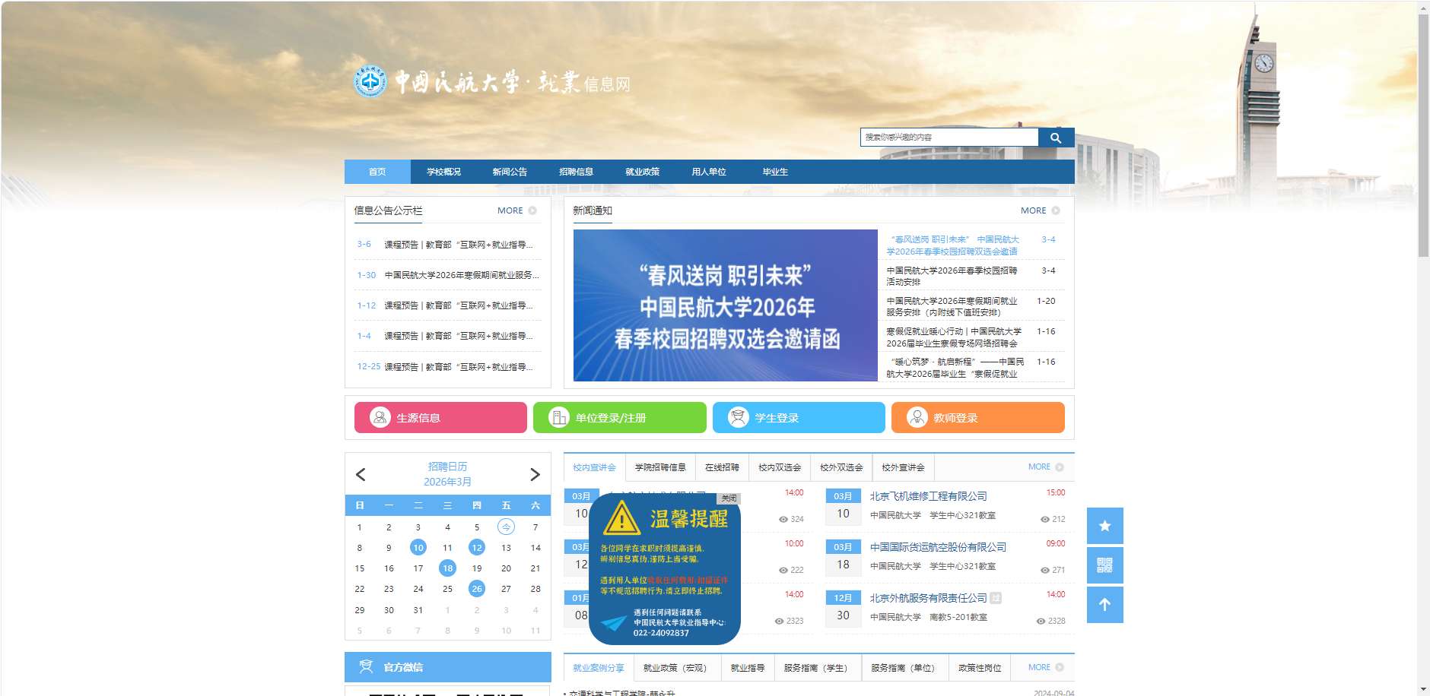Expand MORE in 新闻通知 panel
This screenshot has height=696, width=1430.
[x=1040, y=210]
